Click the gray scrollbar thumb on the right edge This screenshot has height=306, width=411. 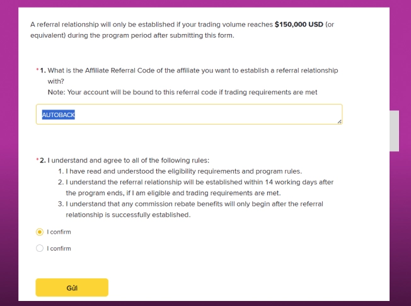click(x=395, y=130)
